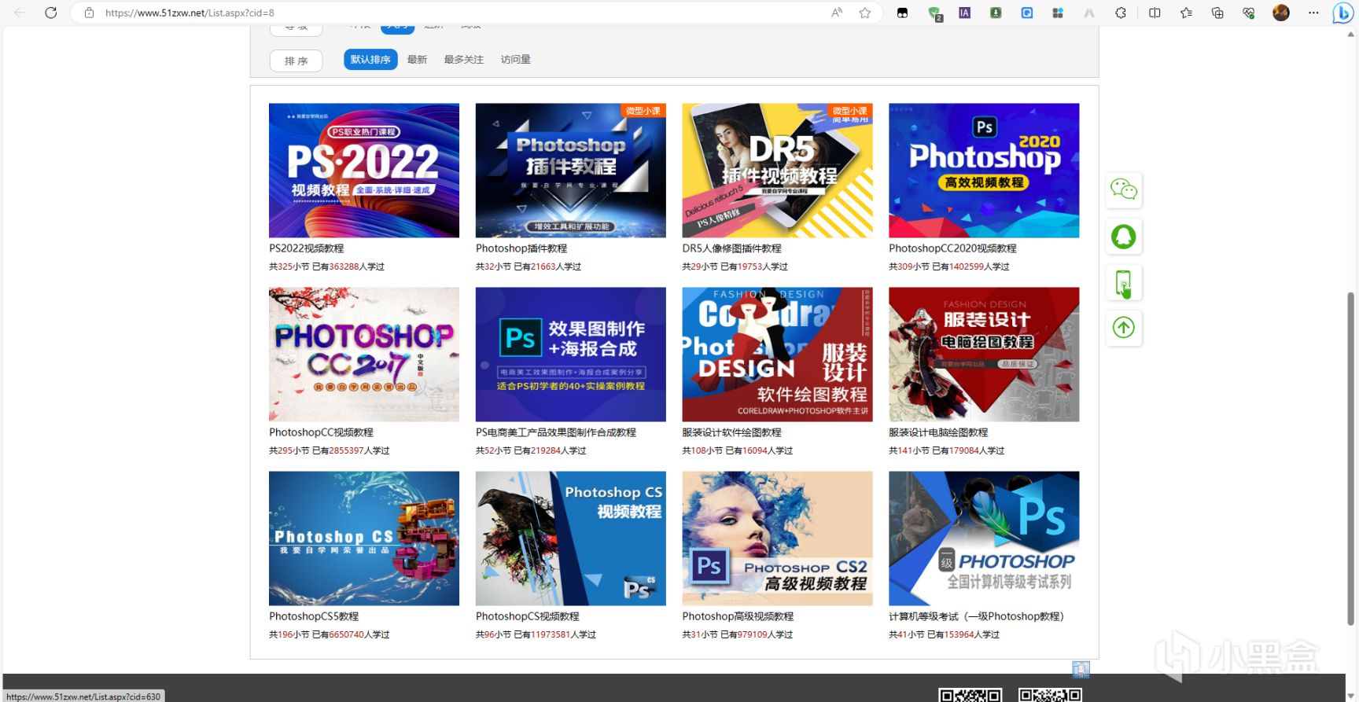Open mobile version float icon

click(x=1124, y=283)
